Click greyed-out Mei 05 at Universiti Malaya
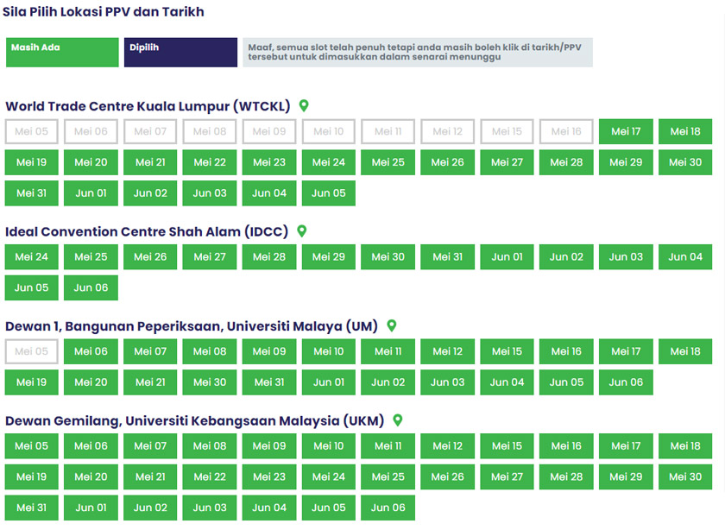The height and width of the screenshot is (530, 725). [x=31, y=351]
